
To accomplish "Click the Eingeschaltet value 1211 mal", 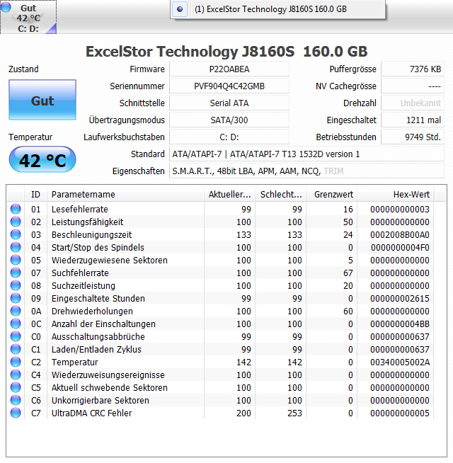I will pos(413,120).
